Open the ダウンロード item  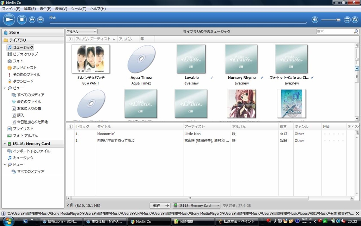point(20,81)
